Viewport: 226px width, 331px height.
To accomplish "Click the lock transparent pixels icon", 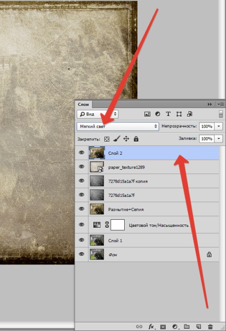I will click(x=107, y=139).
